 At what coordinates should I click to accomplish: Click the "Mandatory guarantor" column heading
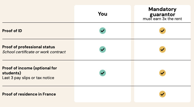pyautogui.click(x=162, y=12)
